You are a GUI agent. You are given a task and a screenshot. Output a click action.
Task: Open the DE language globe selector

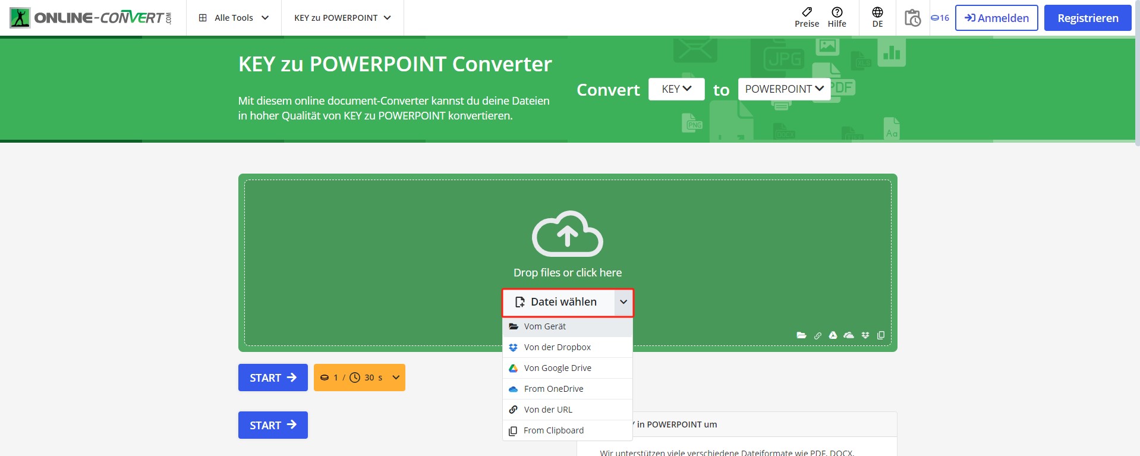pos(877,18)
